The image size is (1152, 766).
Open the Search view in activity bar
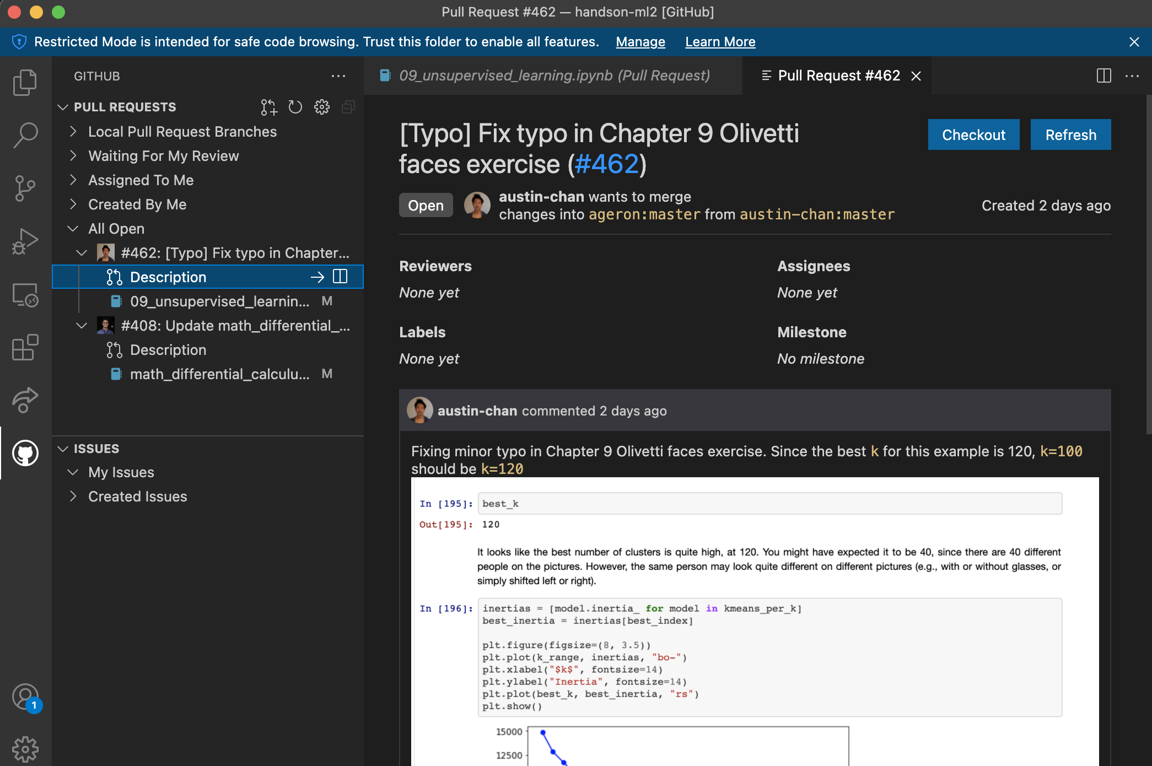pos(25,136)
